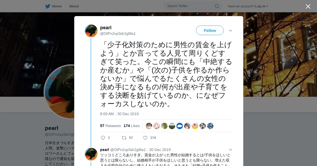The height and width of the screenshot is (166, 317).
Task: Open the 174 Likes list
Action: (132, 126)
